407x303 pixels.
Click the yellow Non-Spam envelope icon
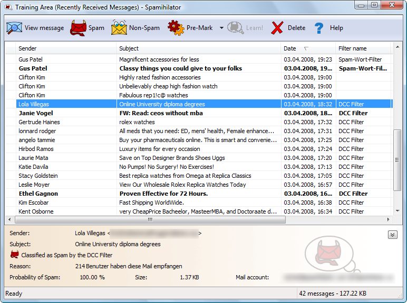click(119, 27)
